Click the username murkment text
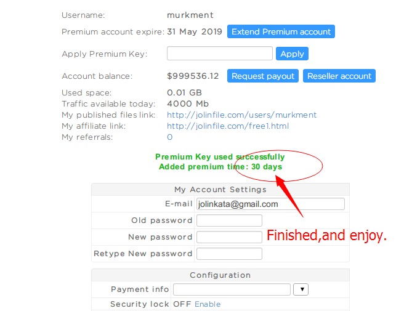The width and height of the screenshot is (420, 311). (x=190, y=14)
